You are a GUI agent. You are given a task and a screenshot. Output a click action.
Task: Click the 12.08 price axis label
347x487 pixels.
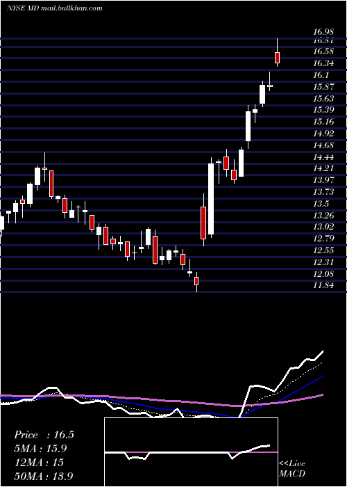323,273
